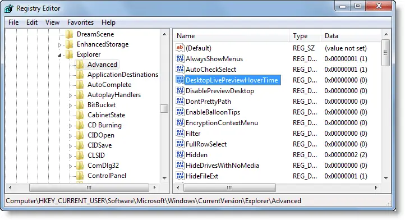Click the Advanced folder icon
The image size is (405, 220).
[x=80, y=65]
